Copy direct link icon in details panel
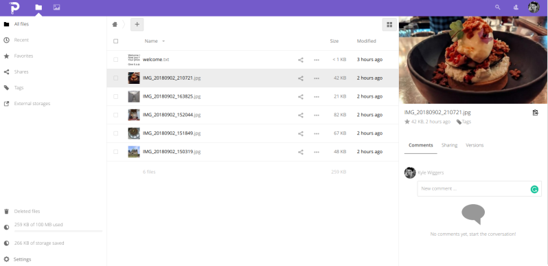The height and width of the screenshot is (266, 548). (x=535, y=113)
